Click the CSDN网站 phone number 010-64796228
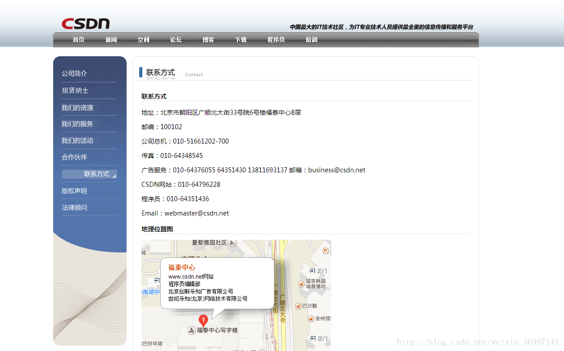 [x=199, y=184]
